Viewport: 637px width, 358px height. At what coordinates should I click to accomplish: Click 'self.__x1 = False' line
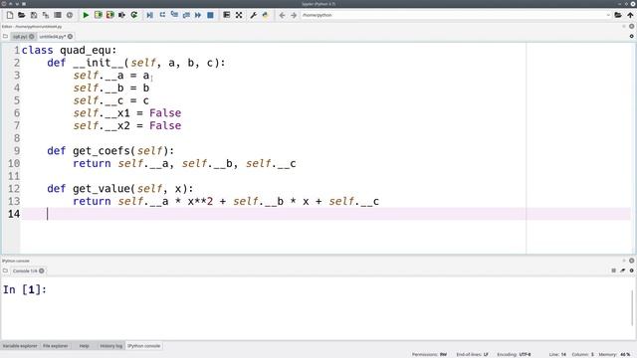point(127,113)
